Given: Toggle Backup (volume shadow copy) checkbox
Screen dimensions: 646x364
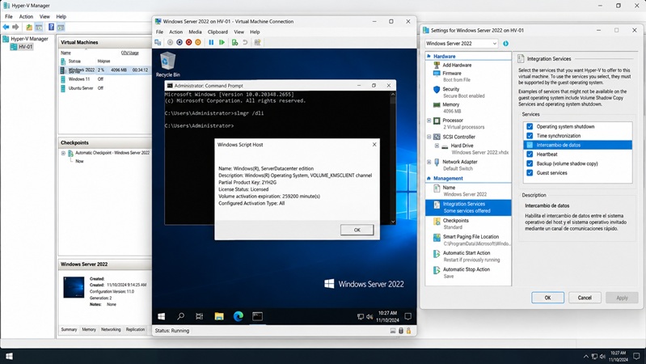Looking at the screenshot, I should (530, 163).
